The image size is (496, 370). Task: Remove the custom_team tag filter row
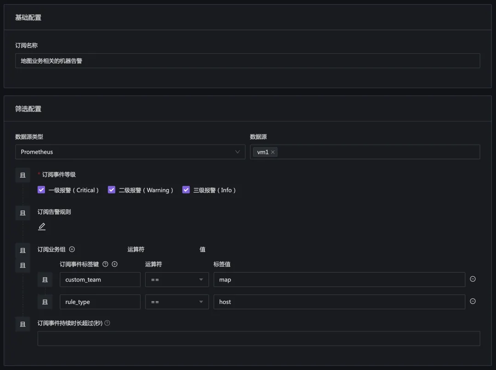click(x=473, y=279)
